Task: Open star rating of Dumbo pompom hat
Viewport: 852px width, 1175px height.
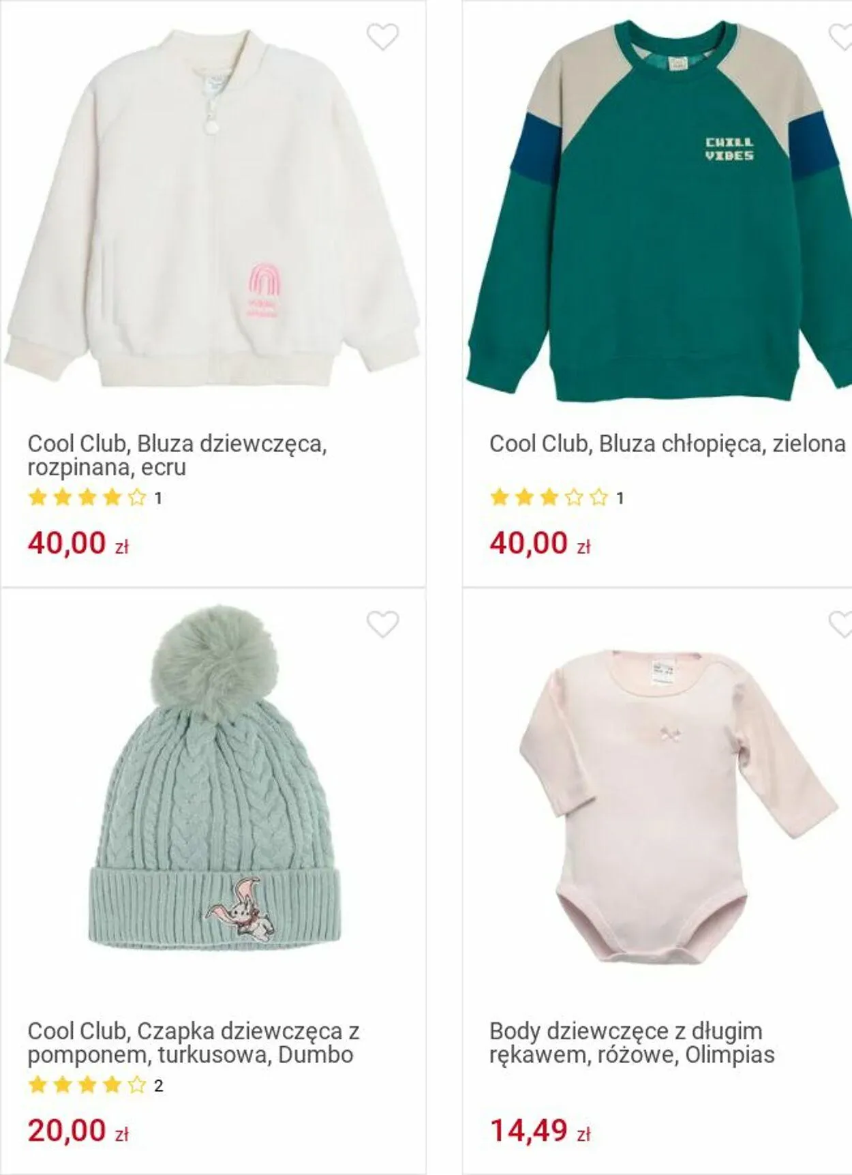Action: click(x=87, y=1084)
